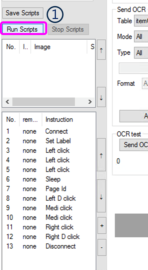The width and height of the screenshot is (148, 270).
Task: Click the Save Scripts button
Action: [23, 13]
